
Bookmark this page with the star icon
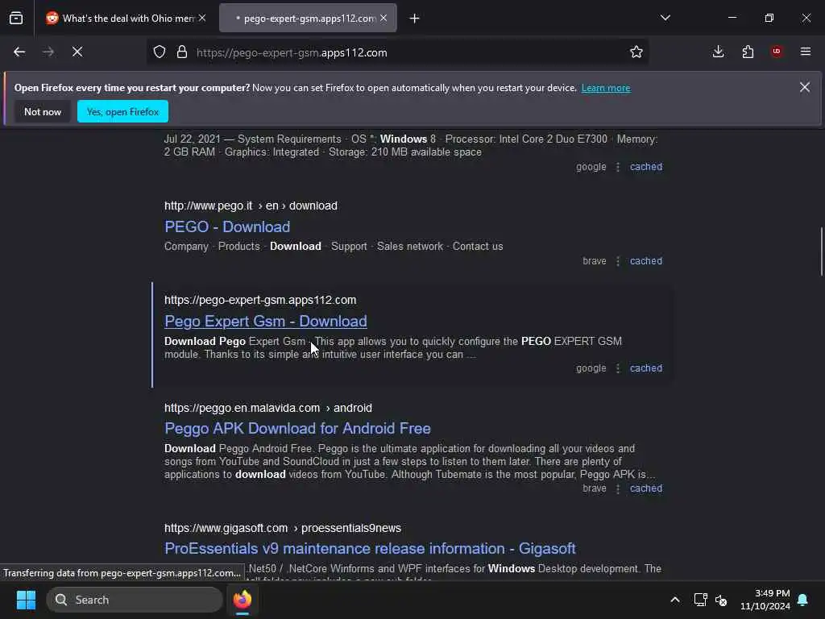pos(636,52)
